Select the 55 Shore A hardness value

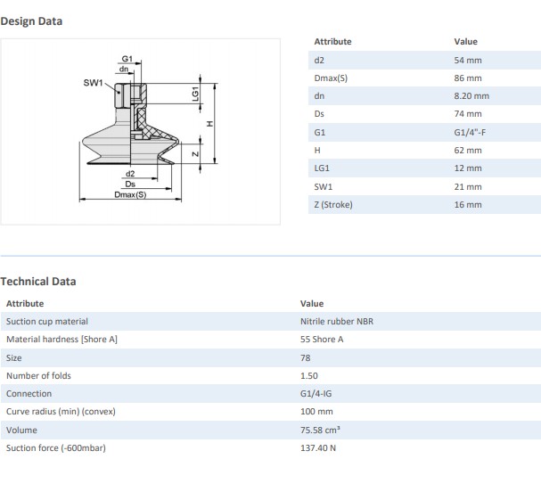(323, 339)
